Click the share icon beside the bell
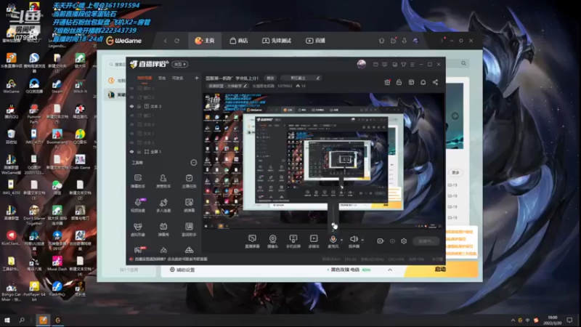 [x=435, y=82]
